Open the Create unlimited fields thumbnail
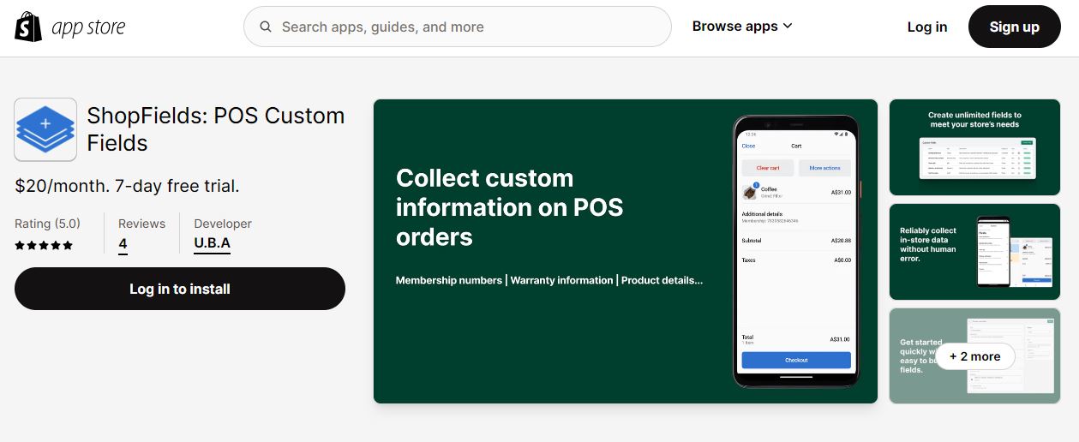This screenshot has height=442, width=1079. tap(974, 147)
